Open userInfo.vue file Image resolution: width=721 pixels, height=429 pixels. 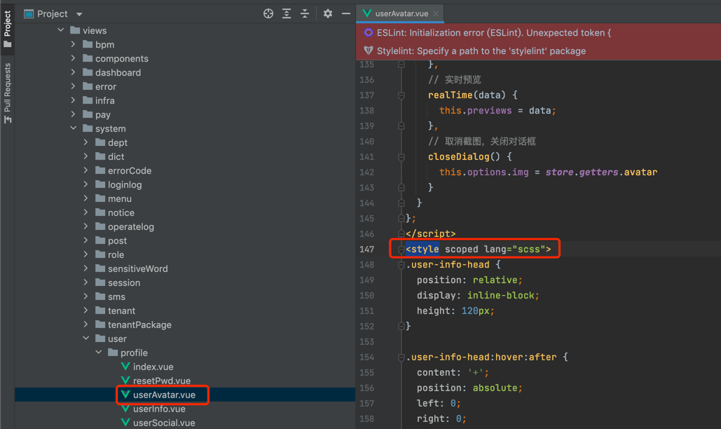tap(159, 409)
